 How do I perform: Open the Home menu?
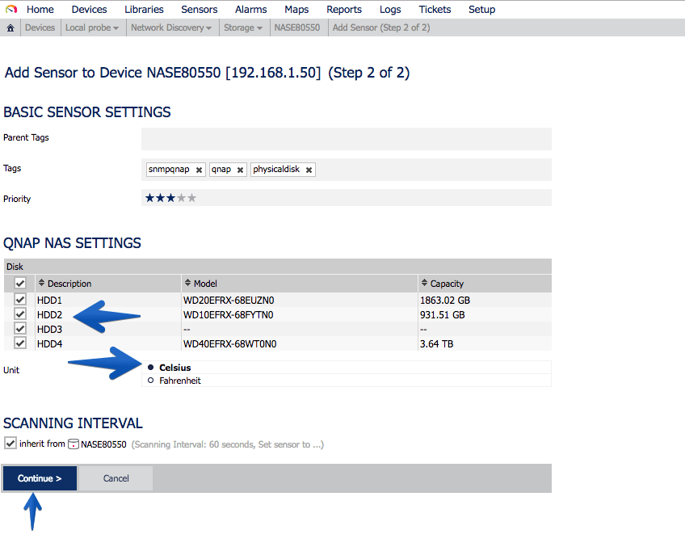click(x=40, y=9)
